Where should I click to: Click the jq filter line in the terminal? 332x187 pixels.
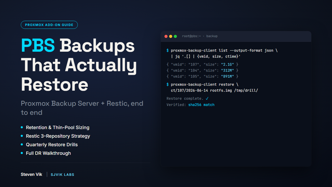pos(206,56)
